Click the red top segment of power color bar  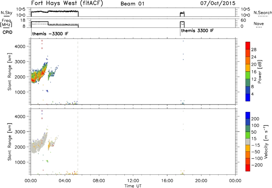(248, 45)
